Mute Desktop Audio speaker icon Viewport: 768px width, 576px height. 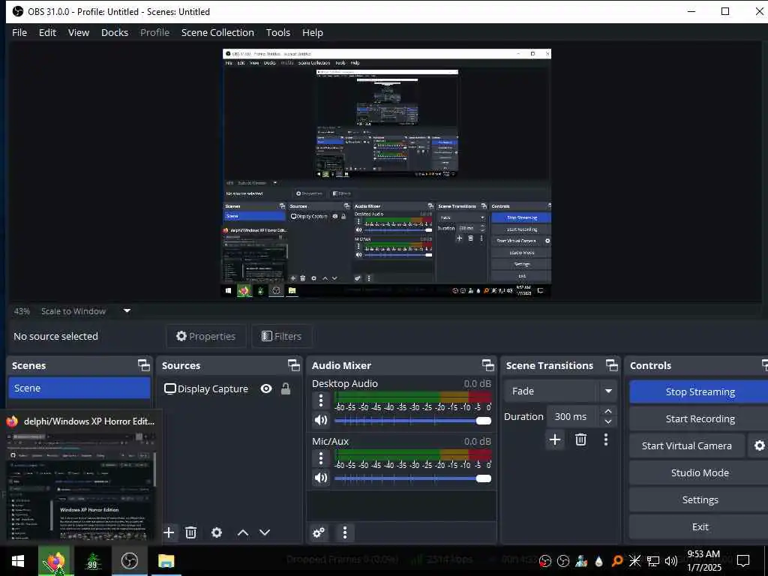click(321, 420)
